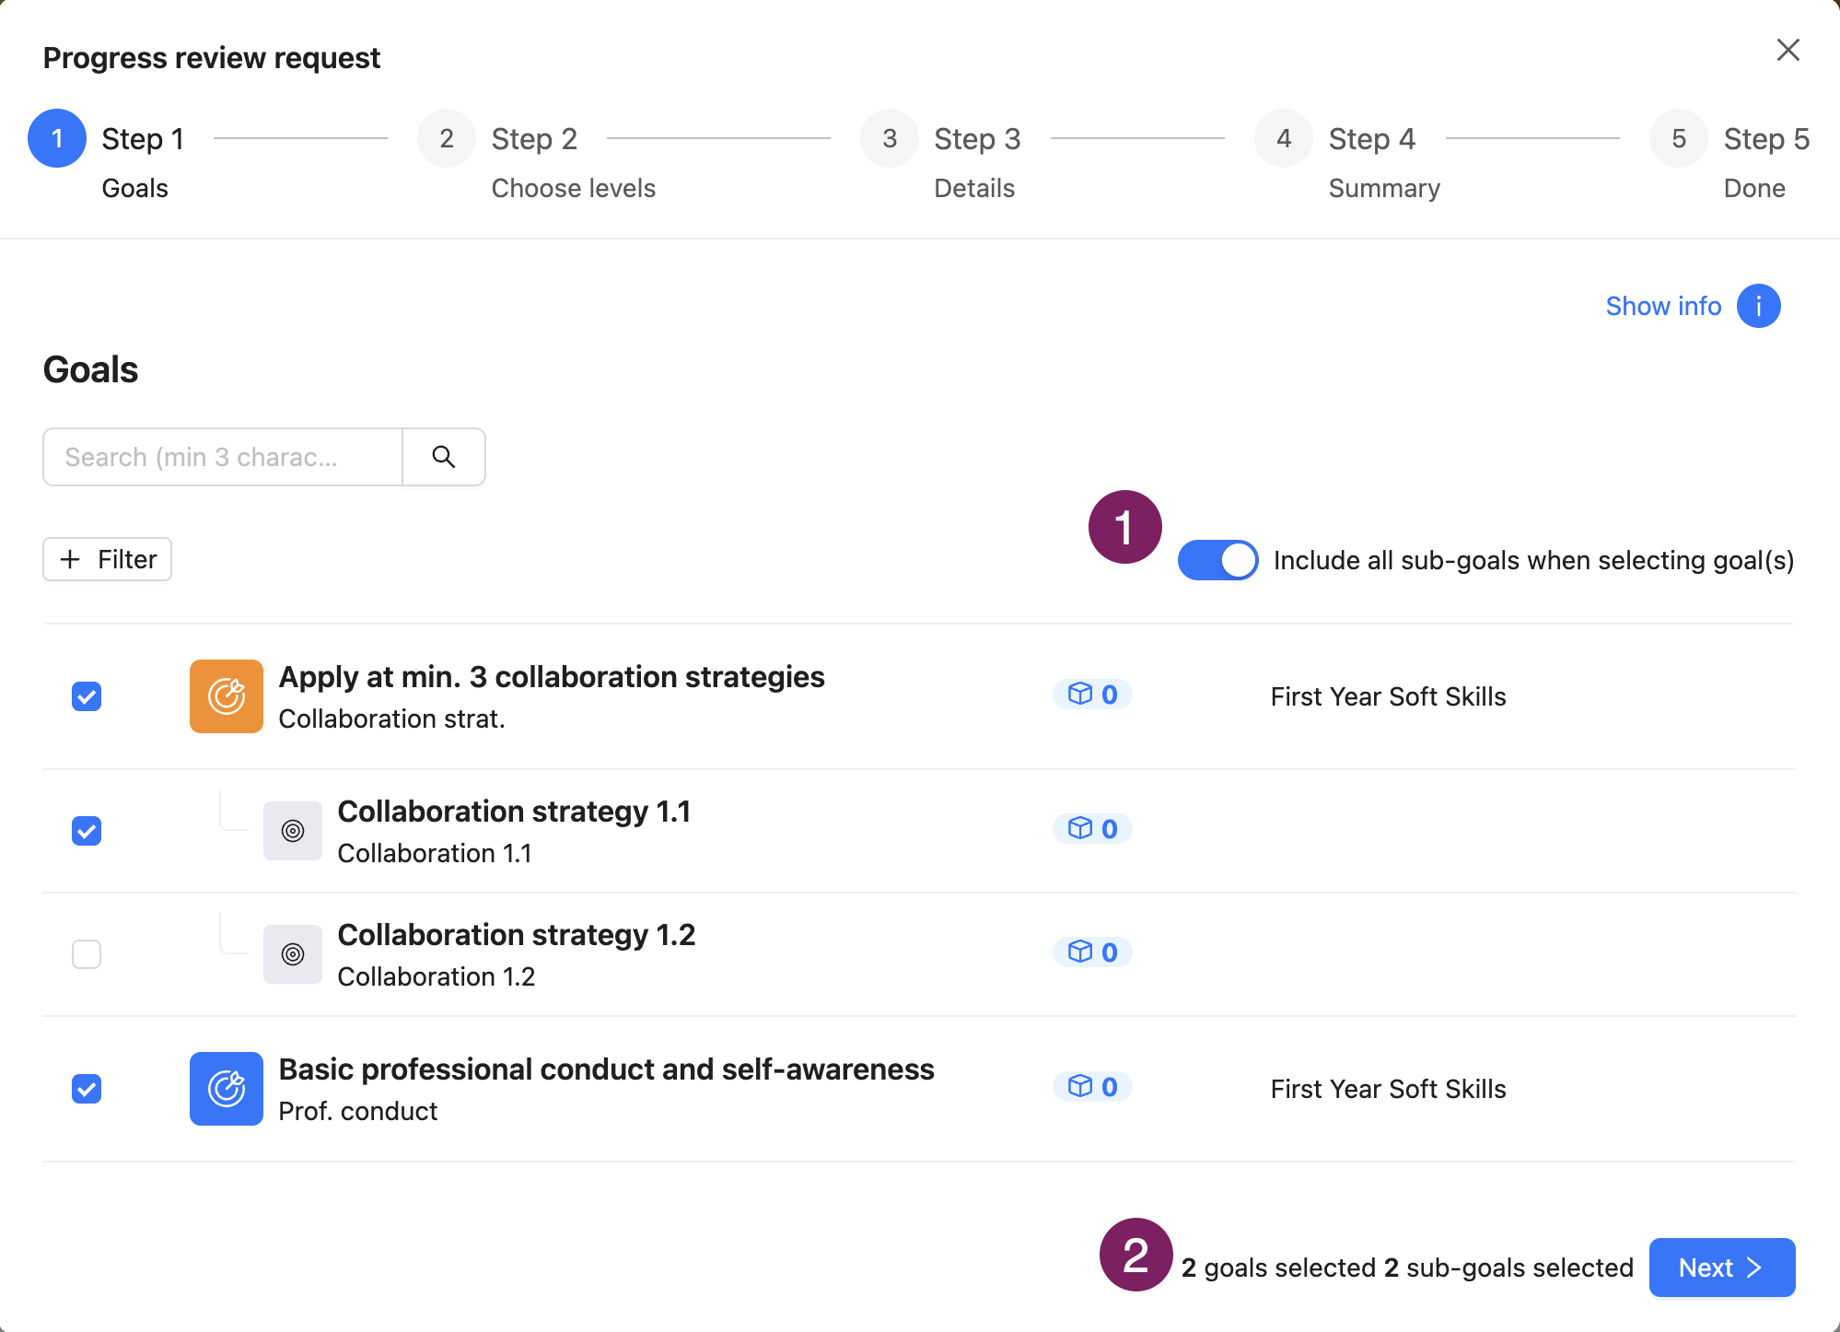The width and height of the screenshot is (1840, 1332).
Task: Click the blue info icon beside Show info
Action: point(1758,306)
